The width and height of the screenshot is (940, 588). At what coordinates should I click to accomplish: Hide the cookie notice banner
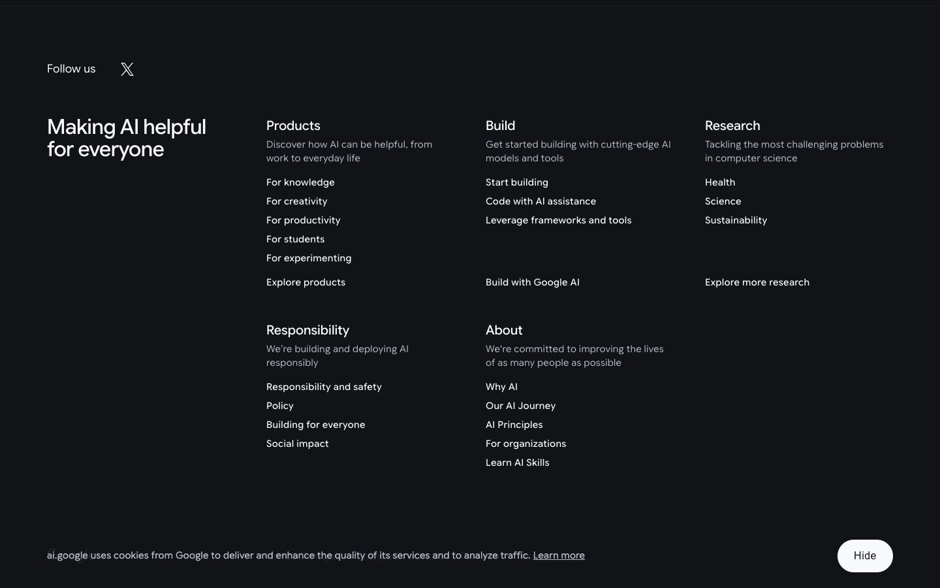coord(864,556)
